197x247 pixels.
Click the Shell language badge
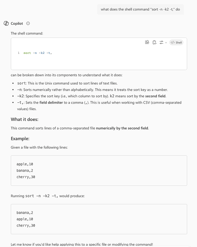pos(176,42)
